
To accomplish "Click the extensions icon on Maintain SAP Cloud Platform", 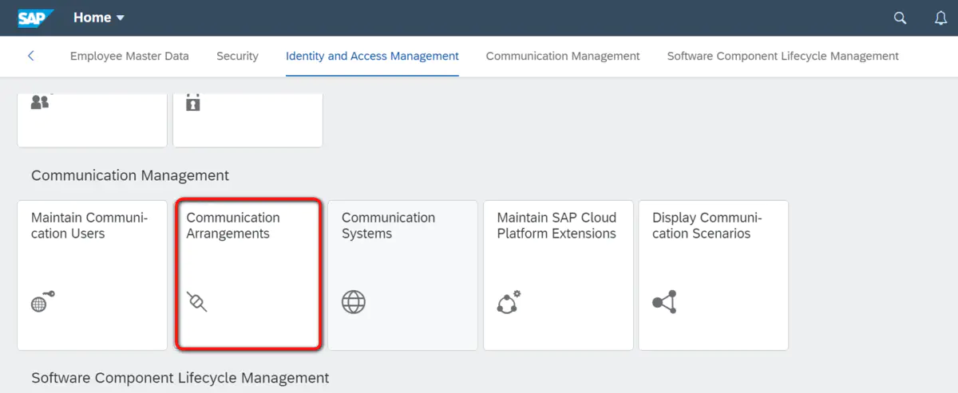I will coord(509,302).
